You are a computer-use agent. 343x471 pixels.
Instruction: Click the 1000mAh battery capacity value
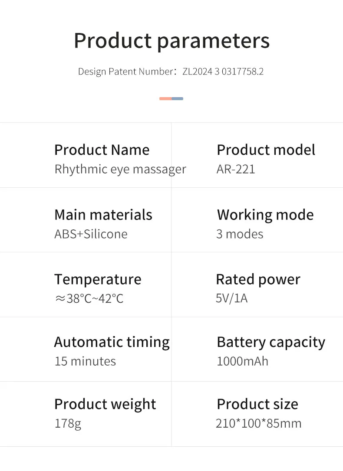(242, 361)
